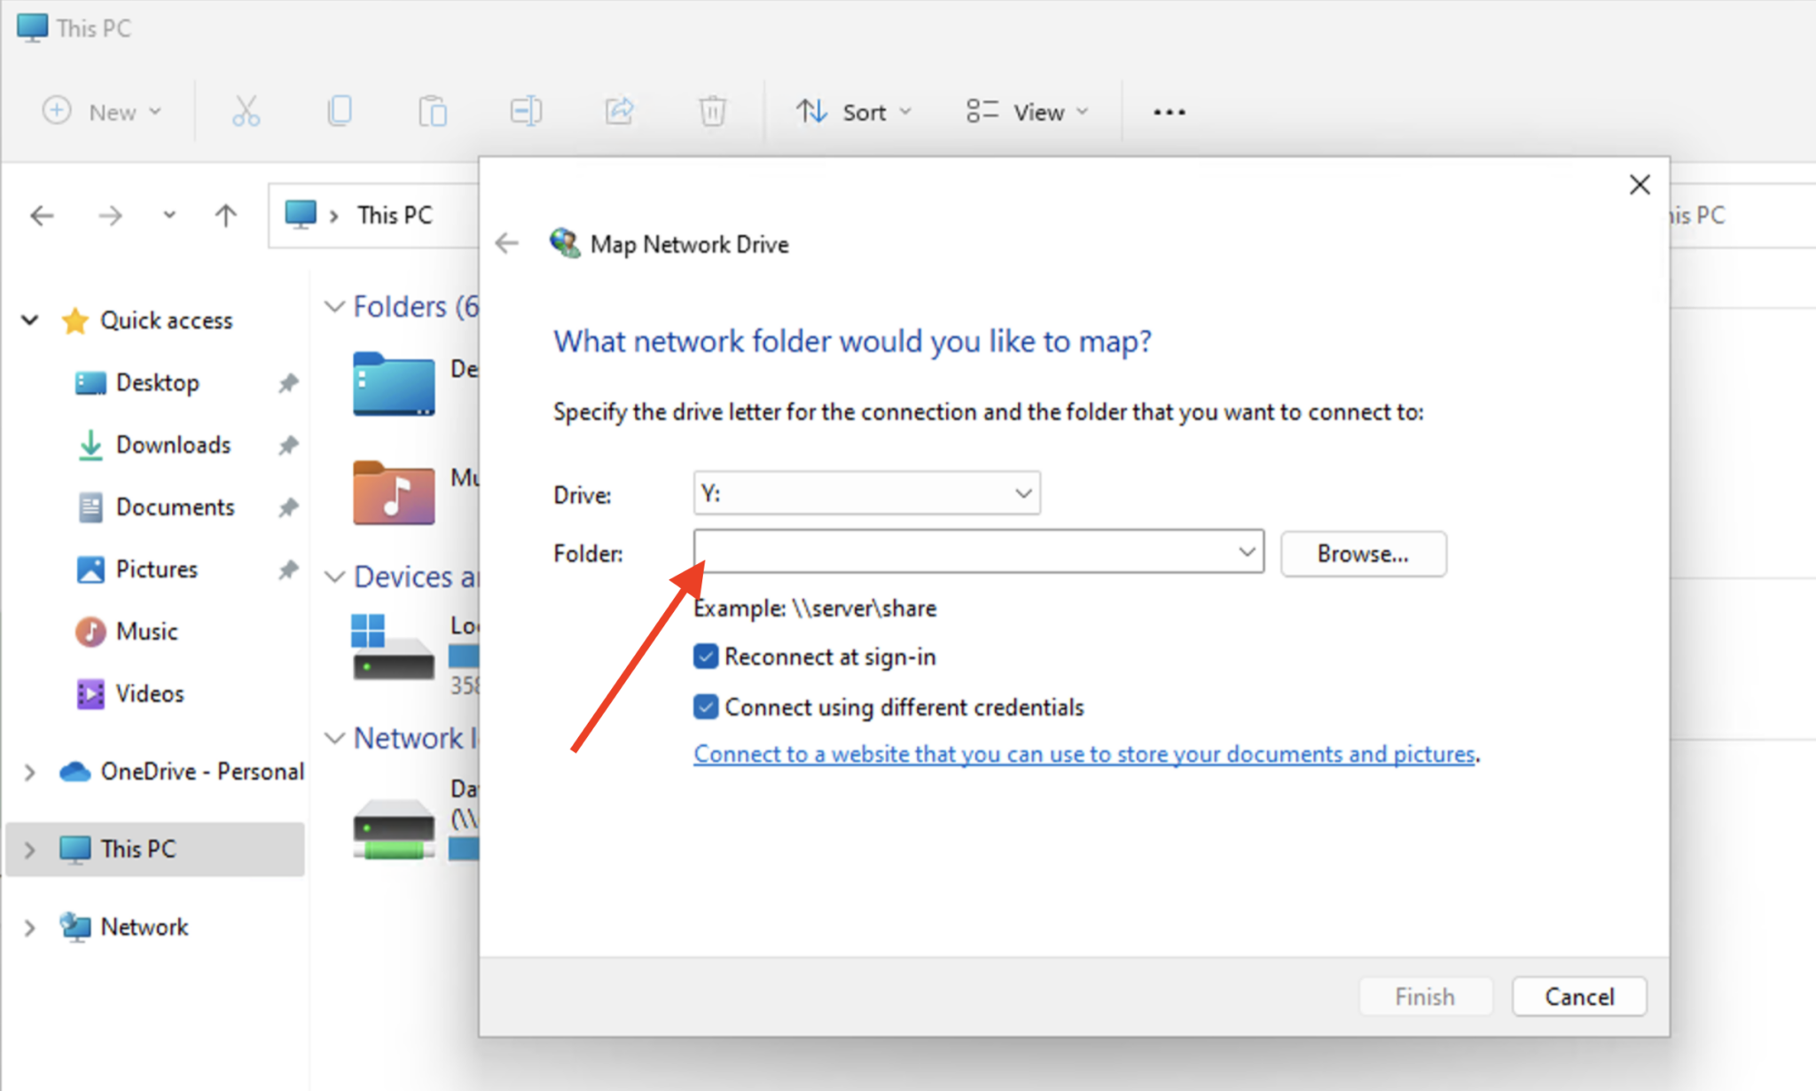The height and width of the screenshot is (1091, 1816).
Task: Click the Share icon in toolbar
Action: click(x=620, y=112)
